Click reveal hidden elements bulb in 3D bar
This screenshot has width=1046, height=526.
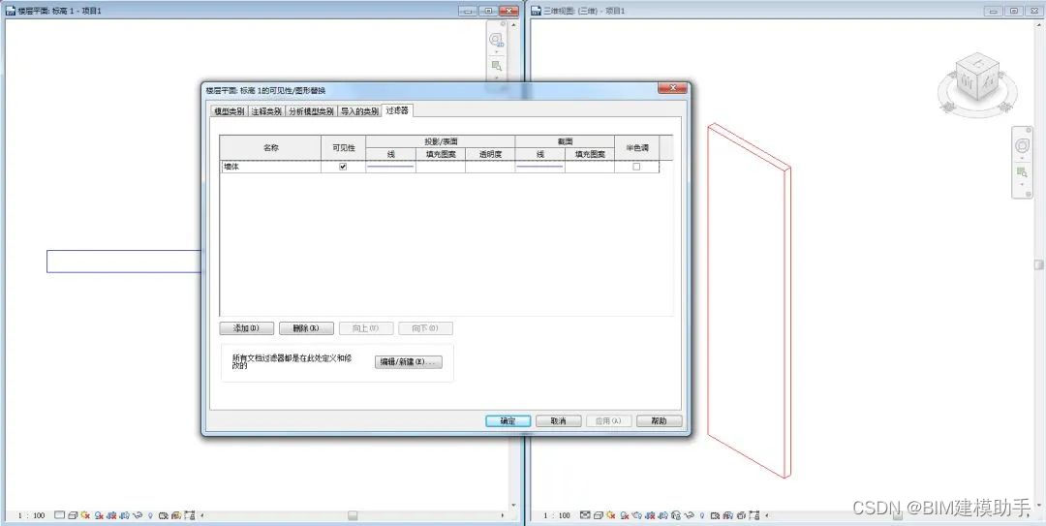pos(702,515)
